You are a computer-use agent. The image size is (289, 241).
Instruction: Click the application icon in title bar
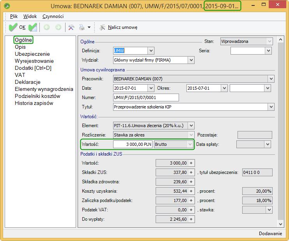point(7,6)
